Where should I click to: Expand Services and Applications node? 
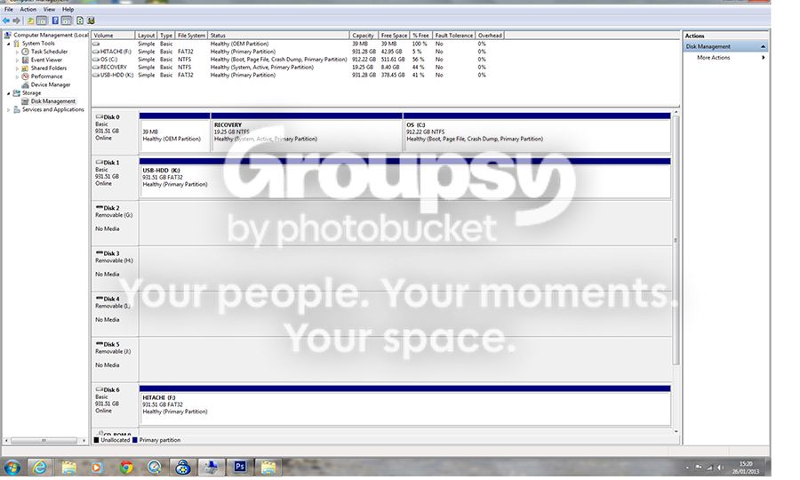tap(8, 109)
